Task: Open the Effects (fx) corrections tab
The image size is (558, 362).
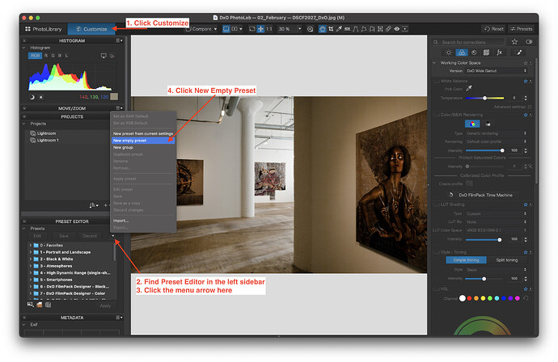Action: pos(499,53)
